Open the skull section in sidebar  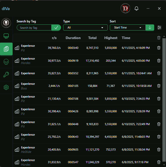coord(6,62)
